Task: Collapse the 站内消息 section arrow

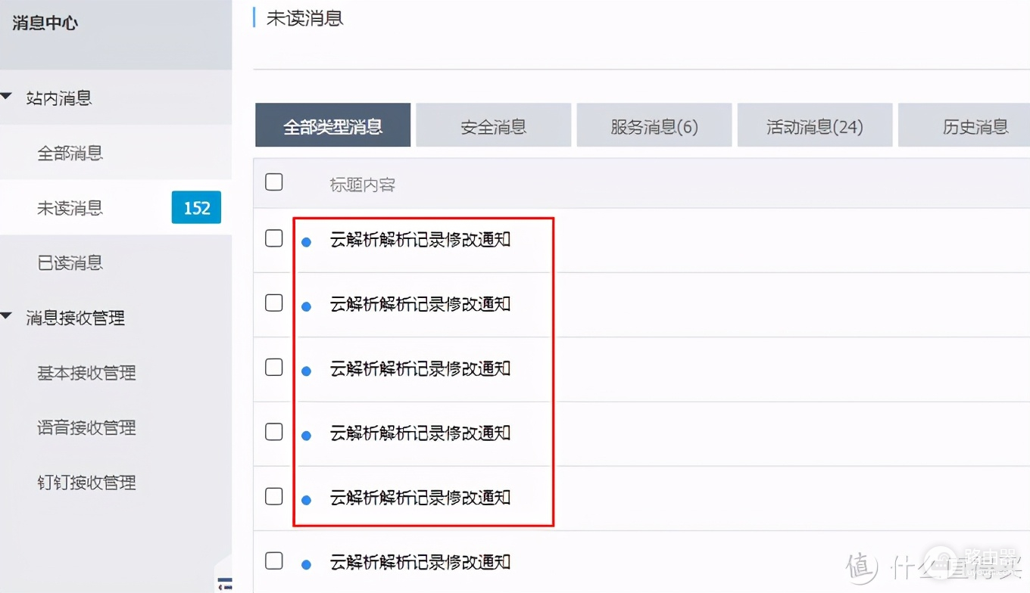Action: coord(8,97)
